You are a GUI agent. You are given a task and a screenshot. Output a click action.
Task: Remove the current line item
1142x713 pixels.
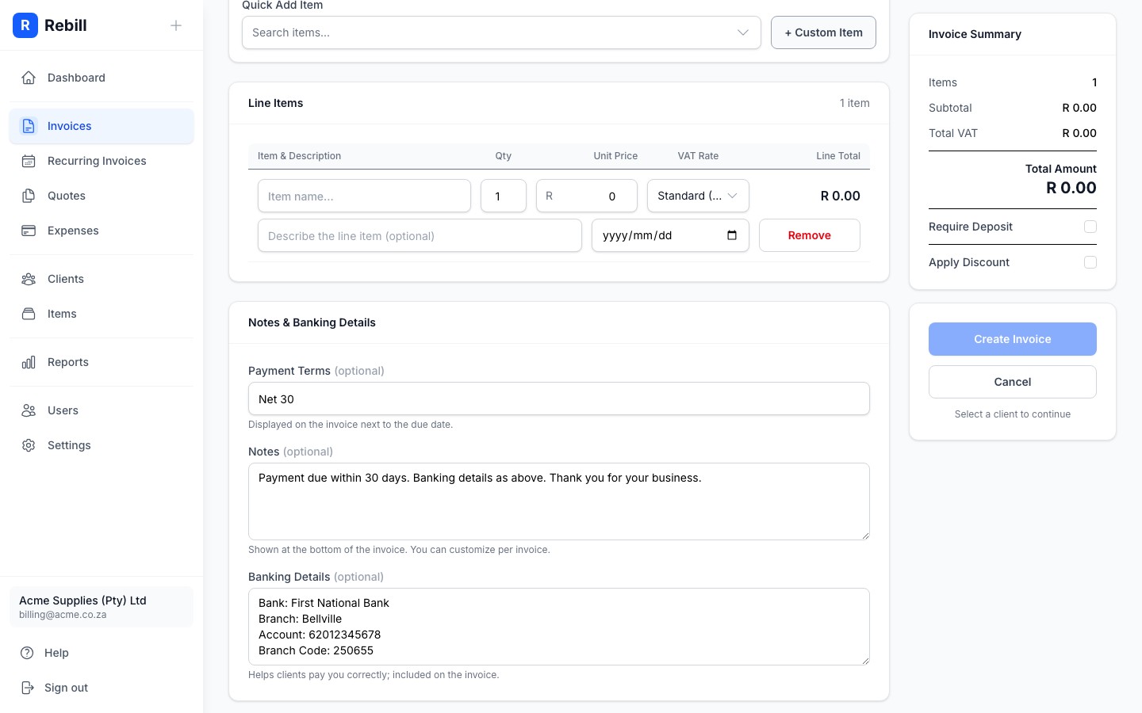click(x=809, y=235)
